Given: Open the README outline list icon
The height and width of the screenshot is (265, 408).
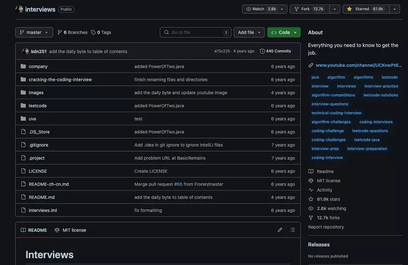Looking at the screenshot, I should [x=292, y=230].
